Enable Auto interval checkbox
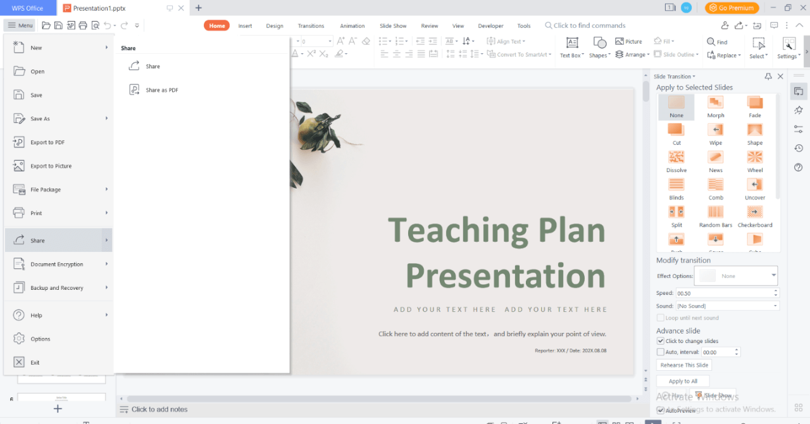 click(661, 352)
